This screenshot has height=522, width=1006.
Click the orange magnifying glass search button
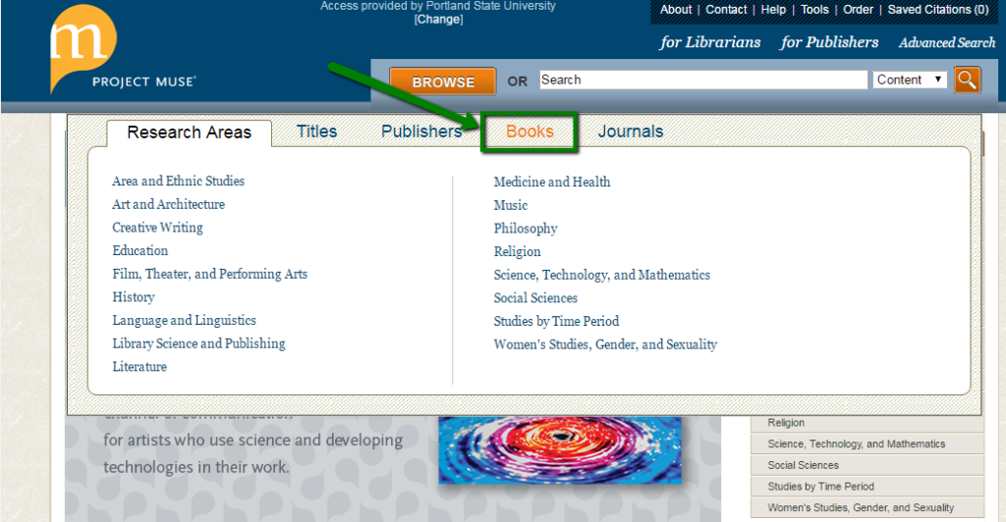967,80
